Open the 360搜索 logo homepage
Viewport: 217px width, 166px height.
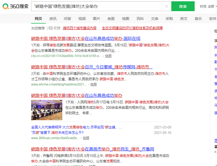15,6
